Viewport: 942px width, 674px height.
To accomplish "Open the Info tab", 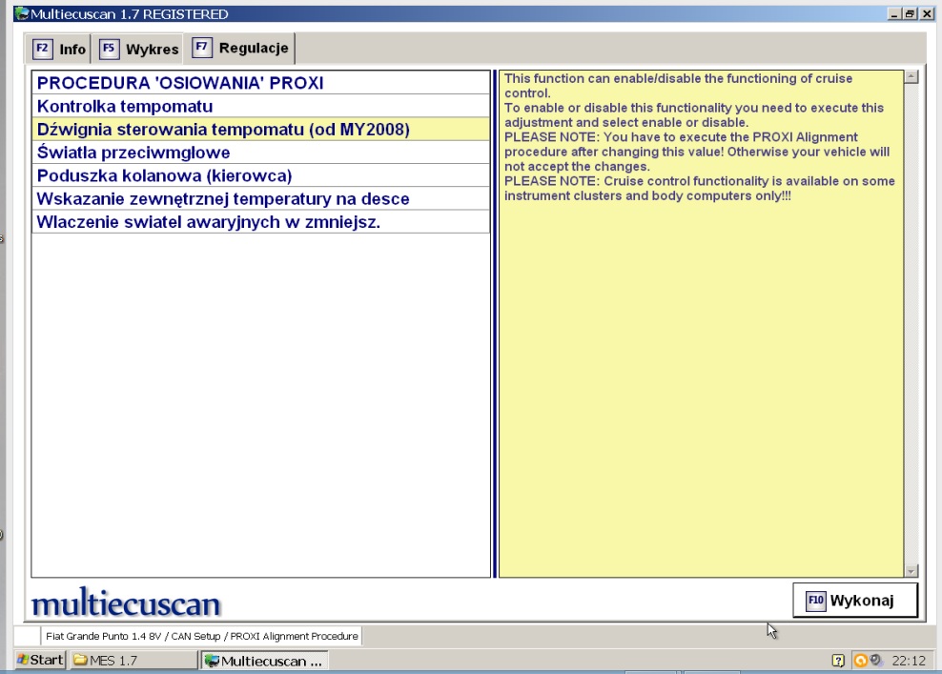I will pyautogui.click(x=59, y=49).
